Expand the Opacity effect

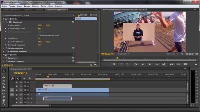pos(3,48)
